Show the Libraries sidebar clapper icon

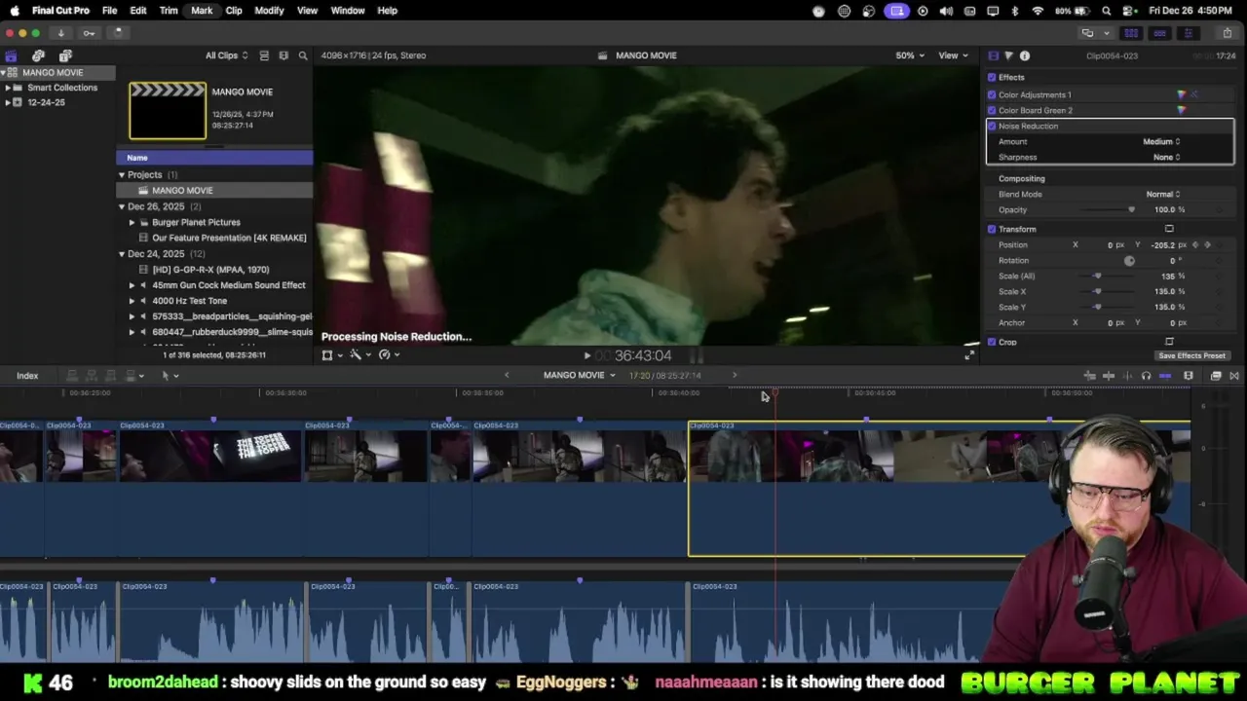point(11,55)
